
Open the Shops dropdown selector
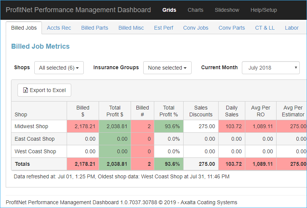59,68
